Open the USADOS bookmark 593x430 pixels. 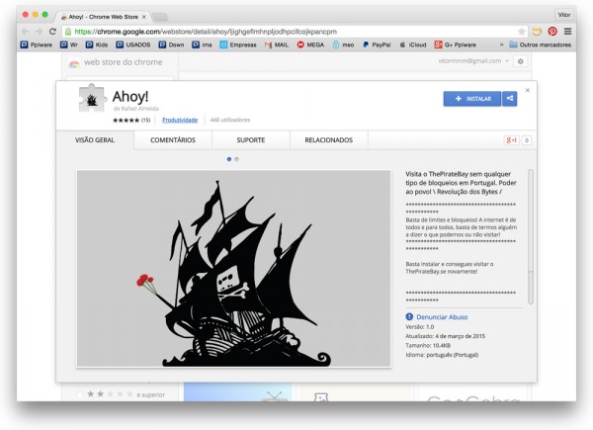(x=133, y=44)
